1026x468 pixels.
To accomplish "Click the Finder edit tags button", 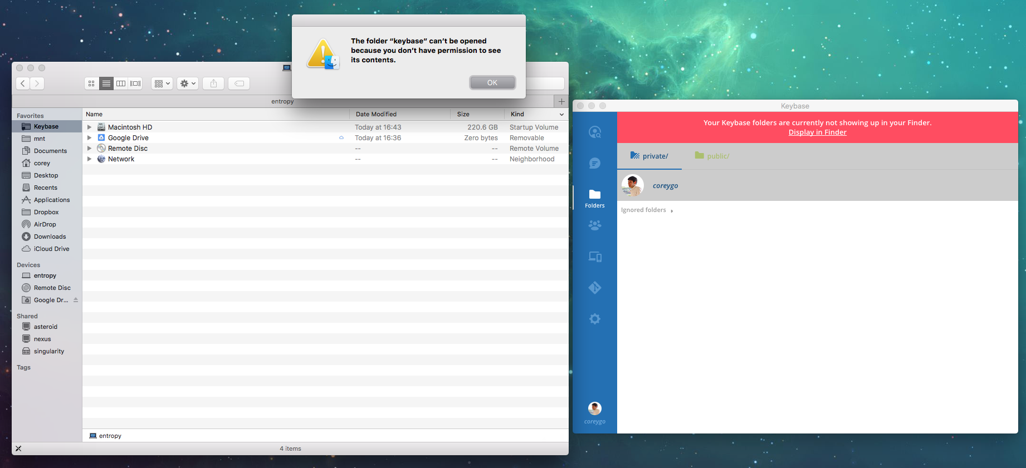I will pos(239,83).
